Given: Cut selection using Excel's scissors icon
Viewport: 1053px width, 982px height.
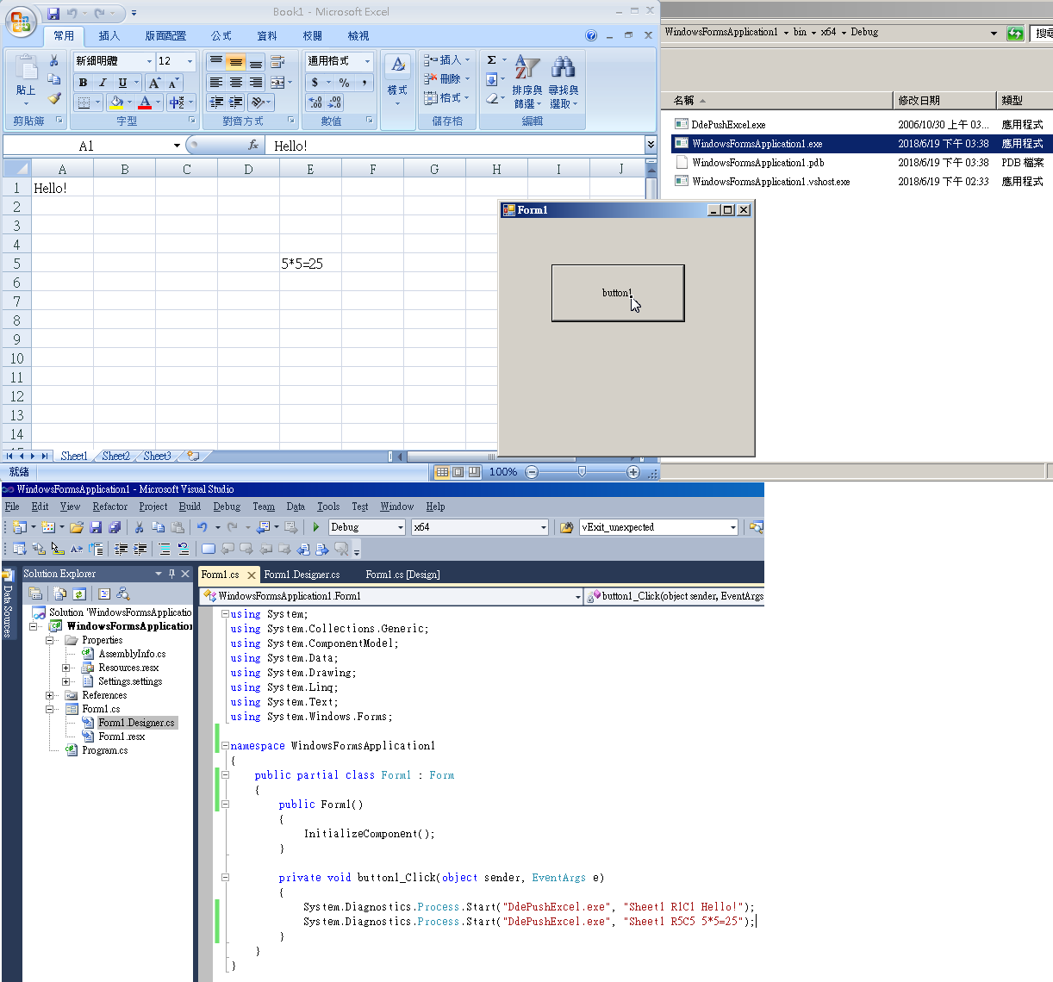Looking at the screenshot, I should coord(54,61).
